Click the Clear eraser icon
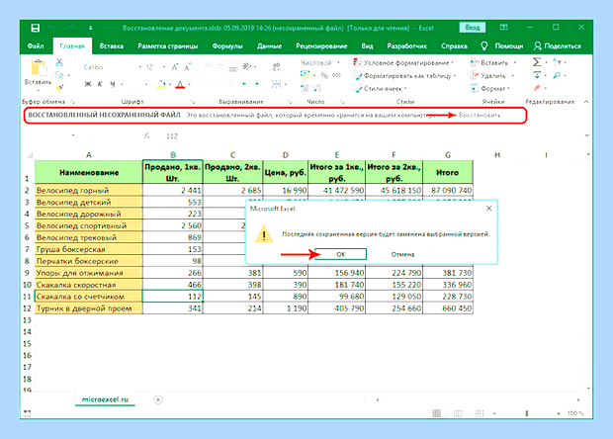Screen dimensions: 613x439 point(537,88)
